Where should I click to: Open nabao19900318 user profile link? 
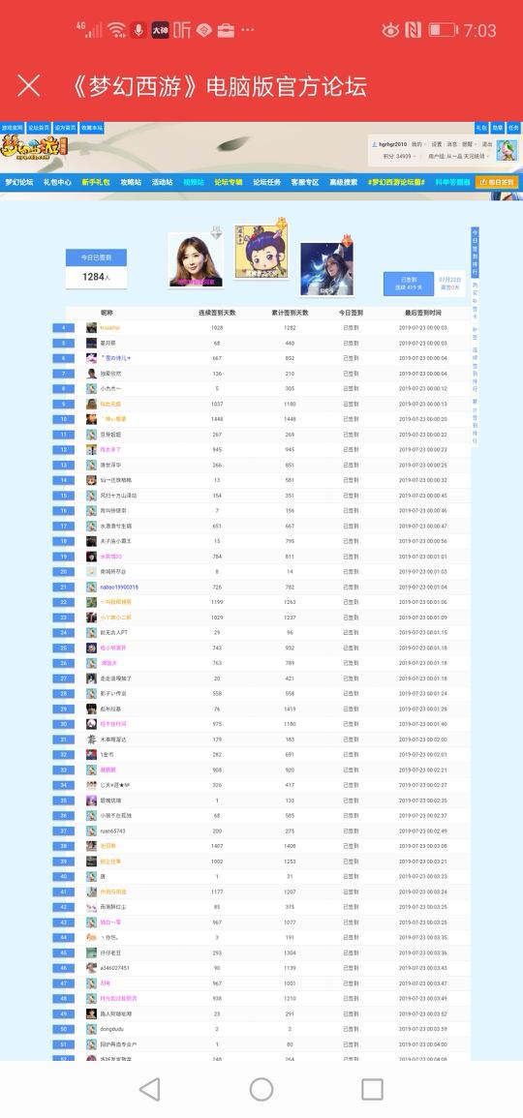(119, 587)
